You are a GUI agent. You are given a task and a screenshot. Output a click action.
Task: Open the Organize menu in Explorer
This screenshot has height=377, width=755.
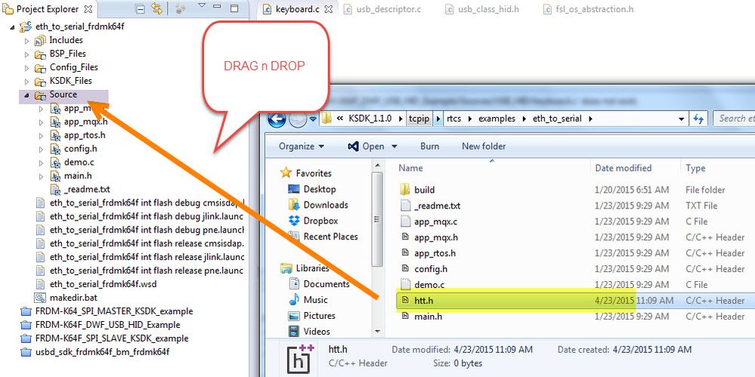pos(302,147)
